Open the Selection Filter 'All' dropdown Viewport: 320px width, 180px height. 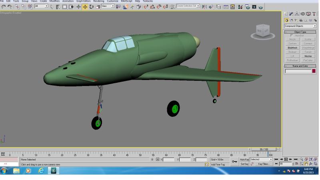pyautogui.click(x=42, y=6)
